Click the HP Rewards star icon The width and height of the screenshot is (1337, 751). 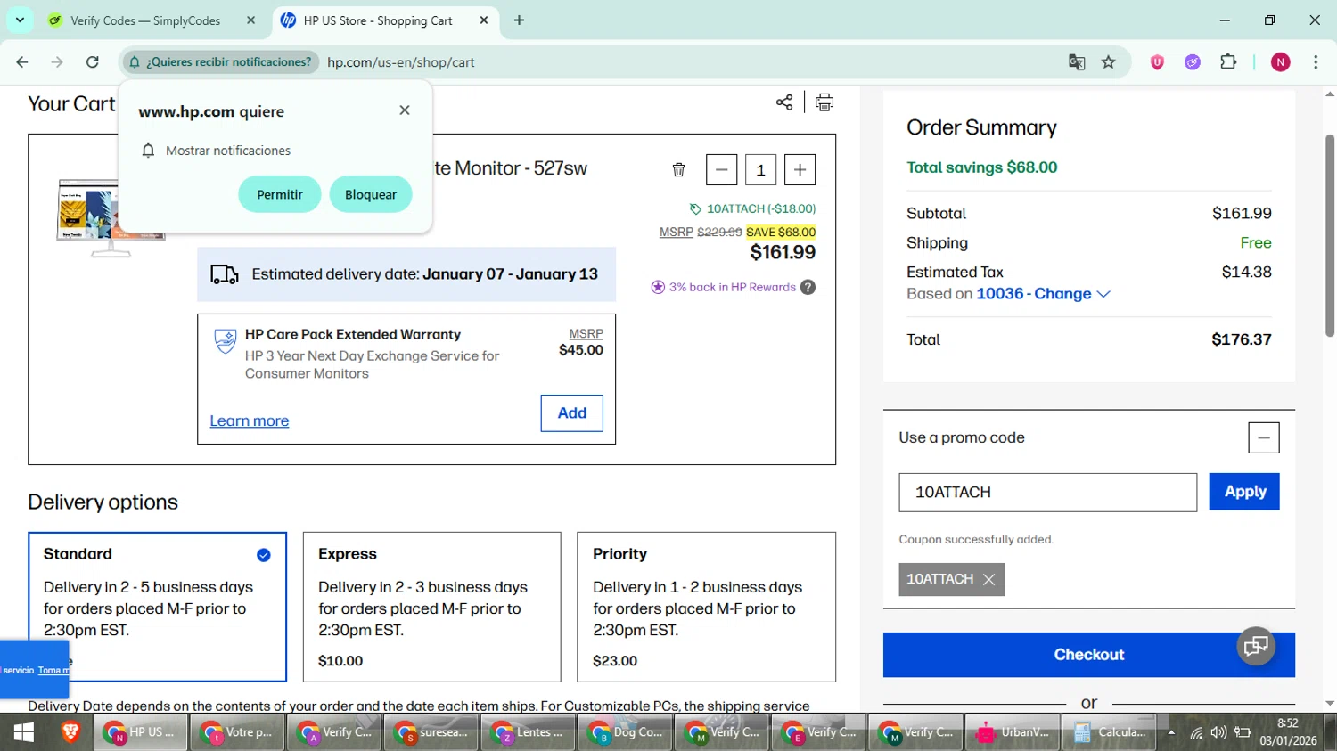coord(658,287)
